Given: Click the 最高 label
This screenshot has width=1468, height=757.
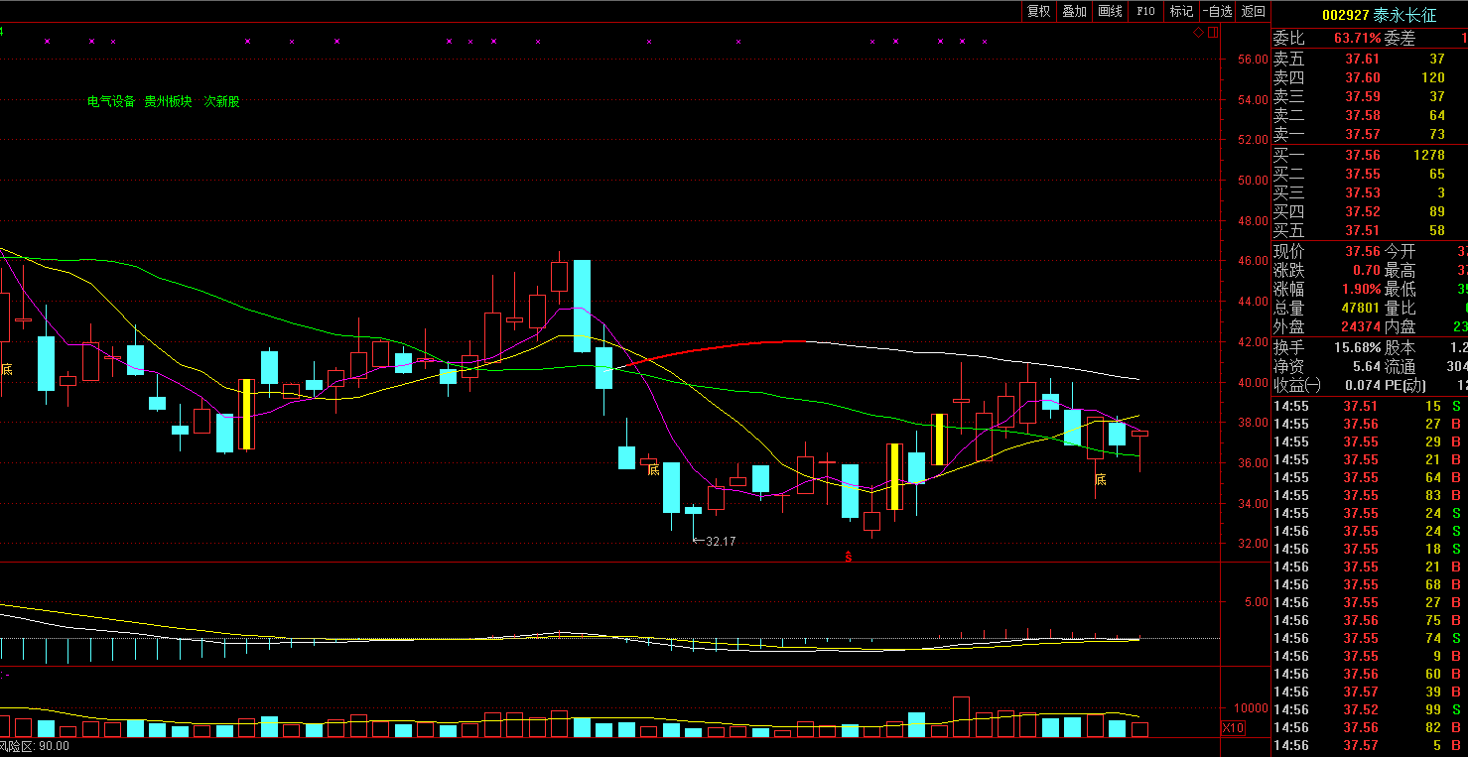Looking at the screenshot, I should click(1400, 271).
